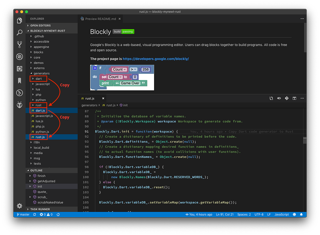The height and width of the screenshot is (235, 320).
Task: Expand the local_build folder
Action: click(x=52, y=147)
